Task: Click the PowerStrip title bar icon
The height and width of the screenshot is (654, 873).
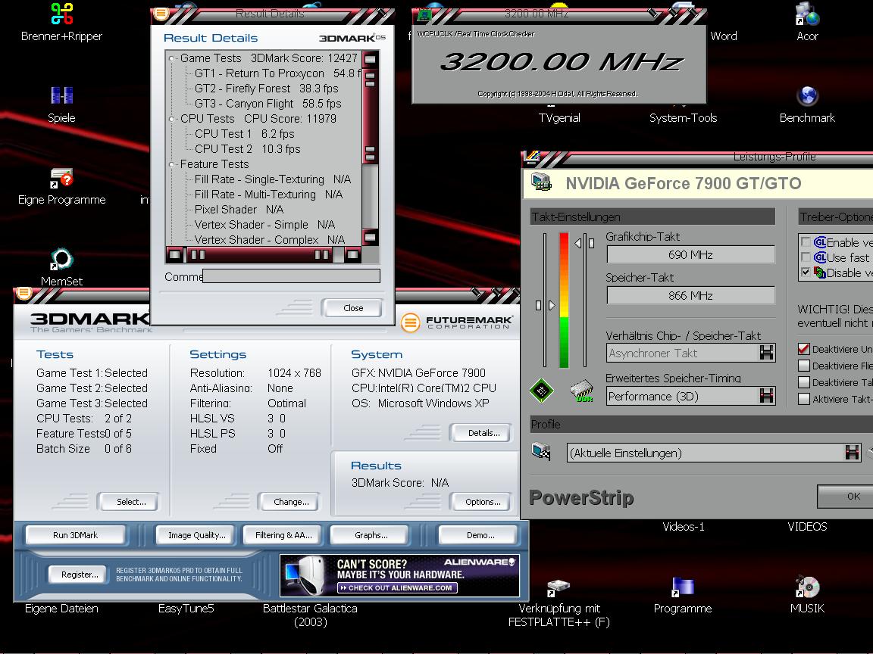Action: coord(532,156)
